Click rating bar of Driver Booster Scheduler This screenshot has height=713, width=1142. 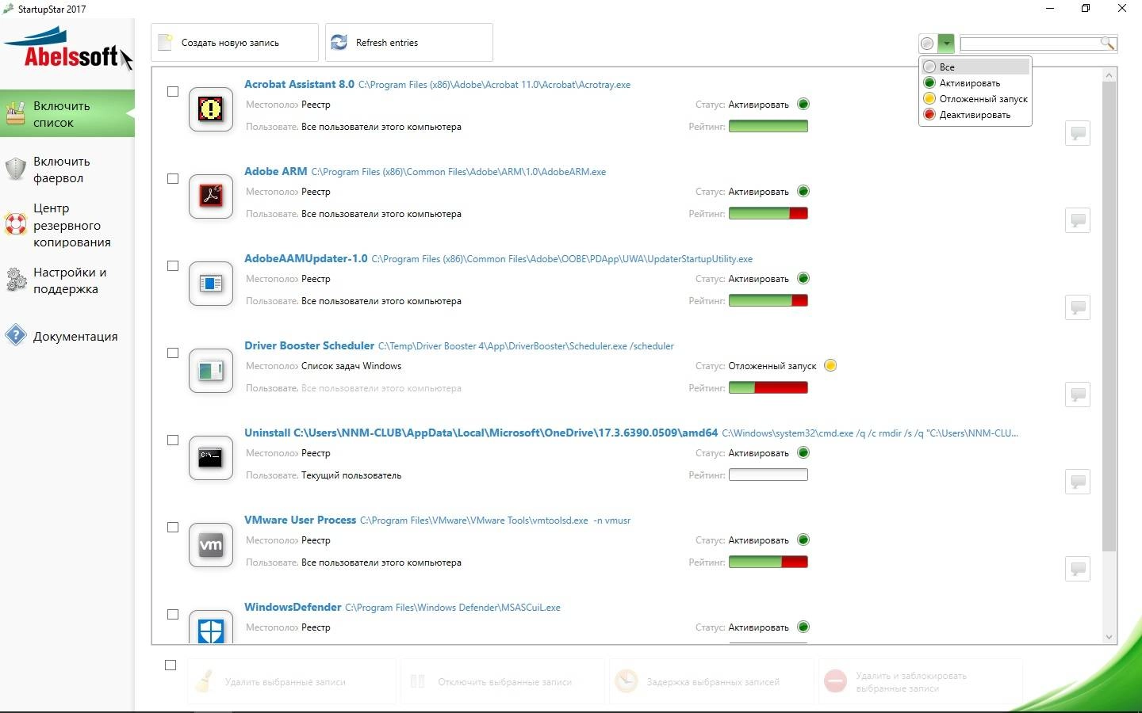768,387
